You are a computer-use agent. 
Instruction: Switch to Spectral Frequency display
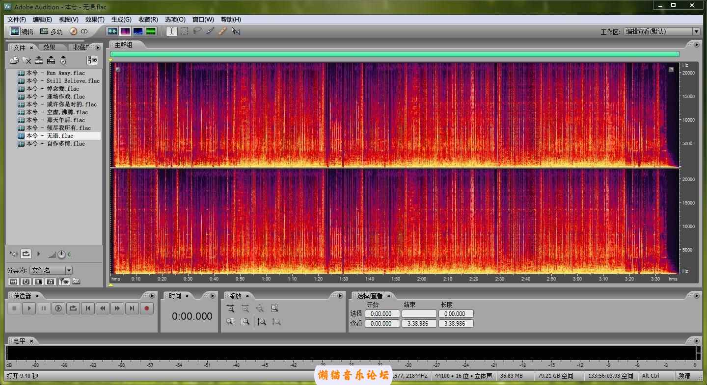coord(125,31)
